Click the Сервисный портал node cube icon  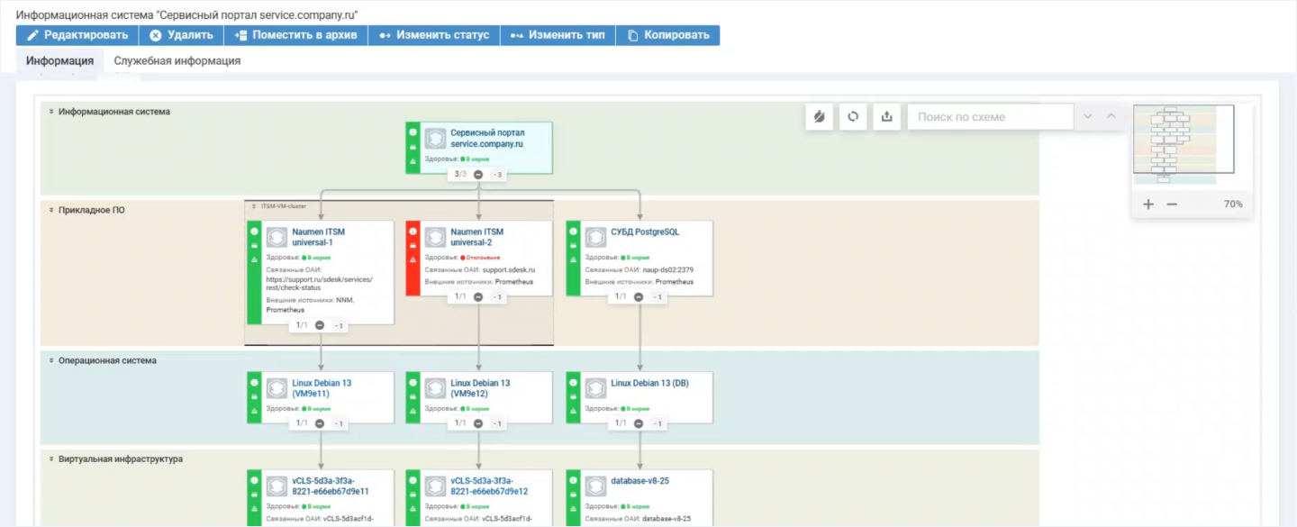point(436,138)
